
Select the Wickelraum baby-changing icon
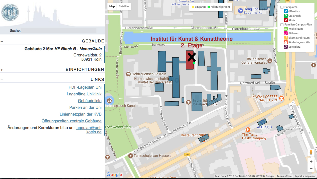(285, 29)
